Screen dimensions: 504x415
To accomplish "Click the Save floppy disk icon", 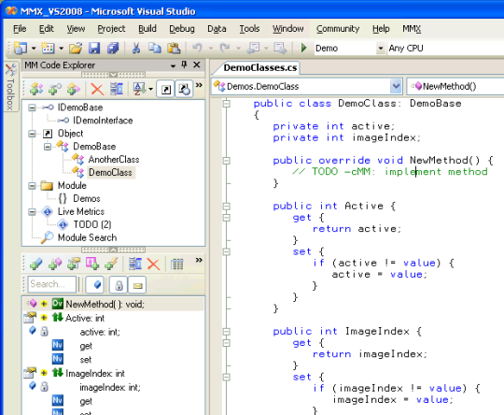I will (94, 49).
